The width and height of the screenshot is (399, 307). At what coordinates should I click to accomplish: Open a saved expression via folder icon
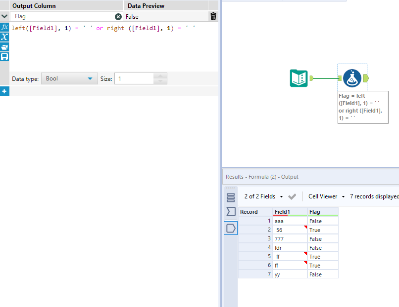click(x=4, y=47)
